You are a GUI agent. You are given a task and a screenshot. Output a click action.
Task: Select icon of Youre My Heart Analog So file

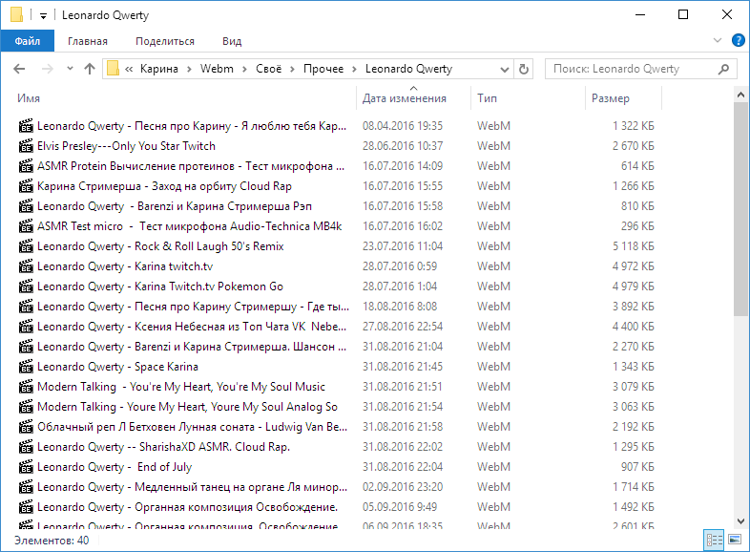click(26, 407)
